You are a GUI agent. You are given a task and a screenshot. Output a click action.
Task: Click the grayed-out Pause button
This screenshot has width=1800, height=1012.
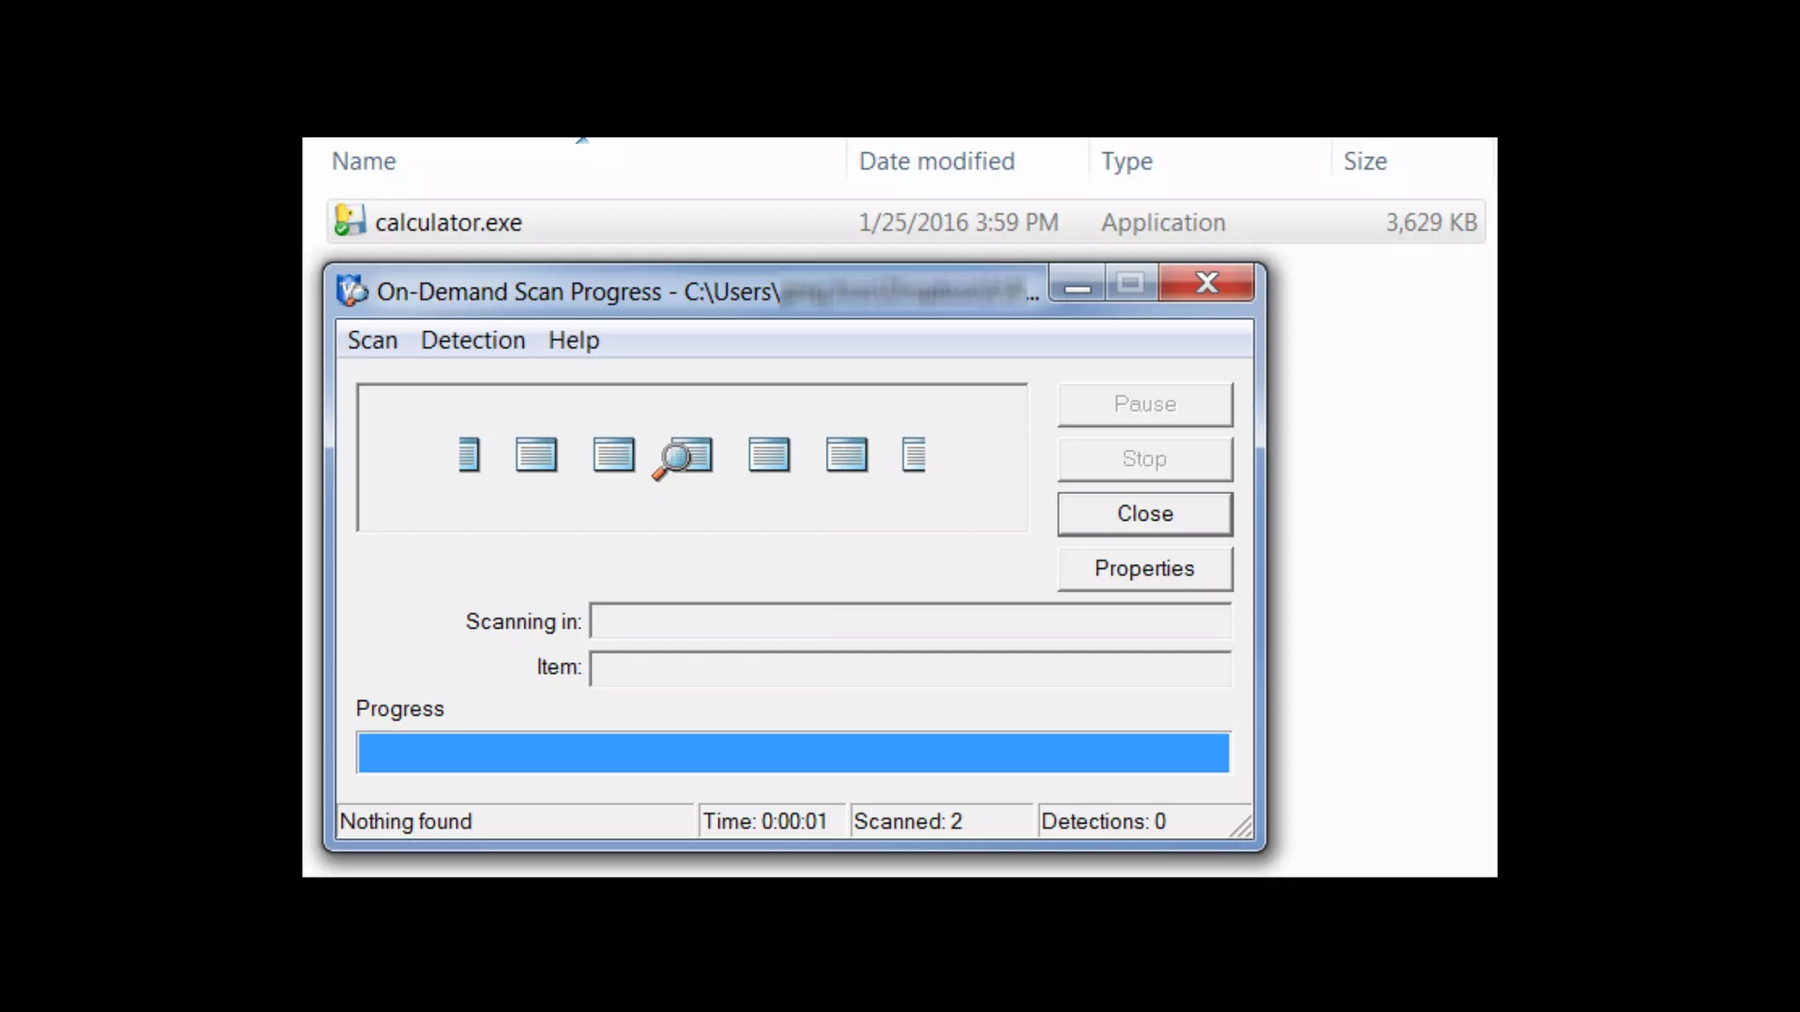pyautogui.click(x=1144, y=404)
